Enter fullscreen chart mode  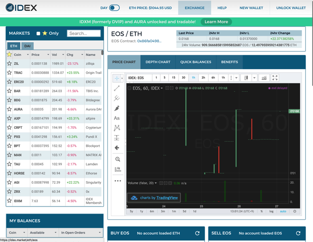pos(275,78)
